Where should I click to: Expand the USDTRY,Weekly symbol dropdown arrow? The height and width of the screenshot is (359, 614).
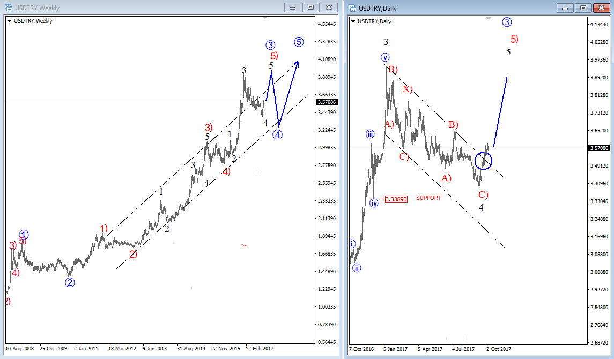pyautogui.click(x=9, y=21)
